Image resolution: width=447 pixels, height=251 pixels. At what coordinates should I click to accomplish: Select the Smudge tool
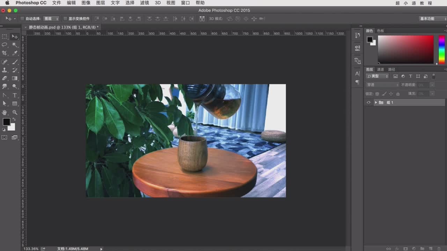pos(5,86)
